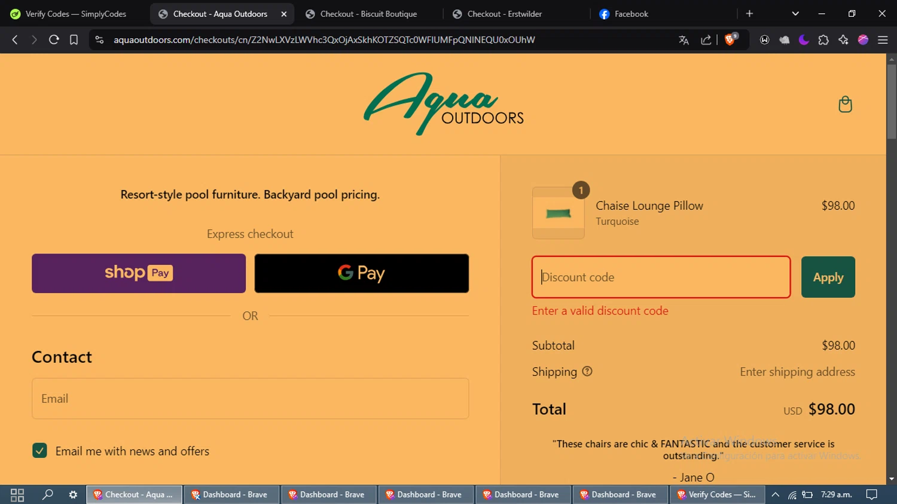This screenshot has width=897, height=504.
Task: Open the extensions puzzle icon
Action: (823, 39)
